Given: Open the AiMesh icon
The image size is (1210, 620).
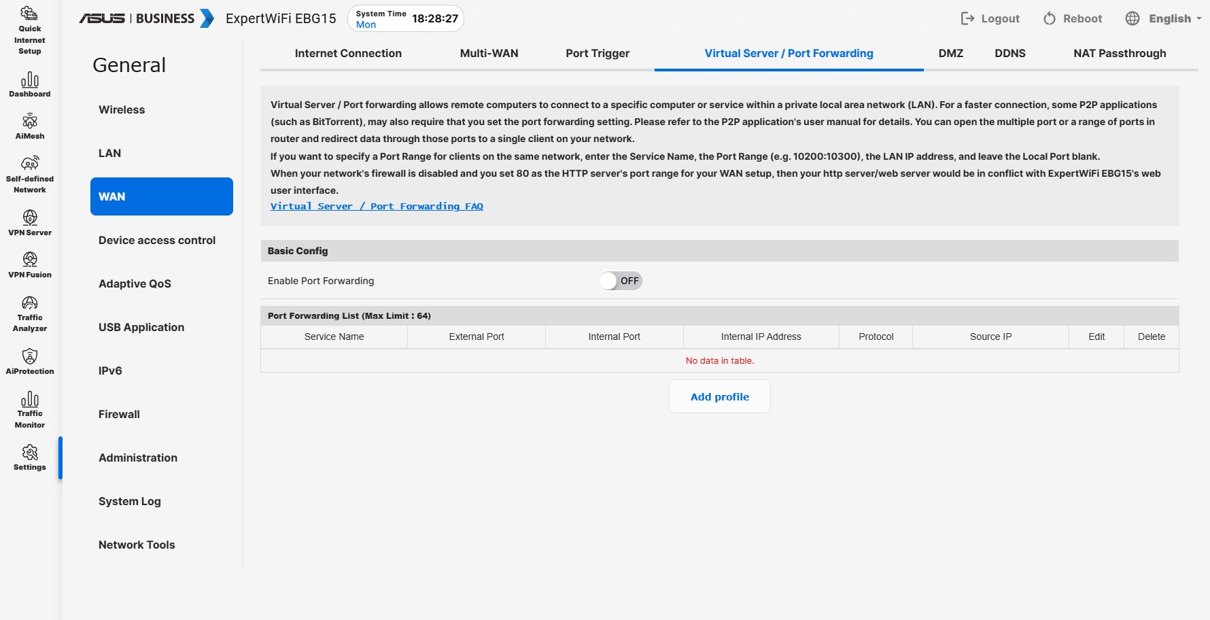Looking at the screenshot, I should click(x=30, y=122).
